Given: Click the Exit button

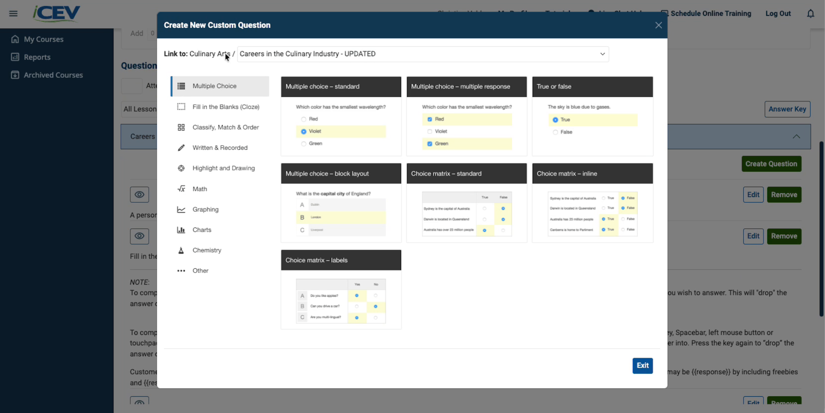Looking at the screenshot, I should coord(642,366).
